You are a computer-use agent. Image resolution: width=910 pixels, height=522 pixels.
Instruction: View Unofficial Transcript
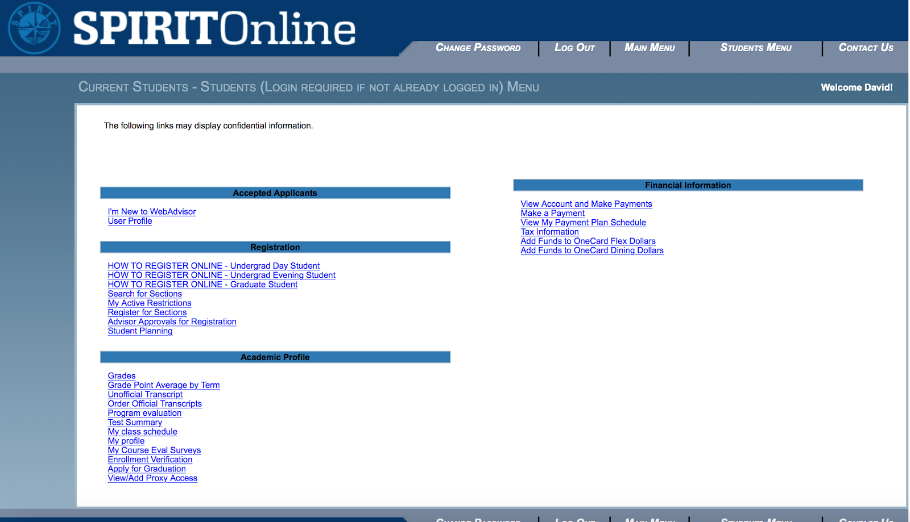tap(145, 394)
